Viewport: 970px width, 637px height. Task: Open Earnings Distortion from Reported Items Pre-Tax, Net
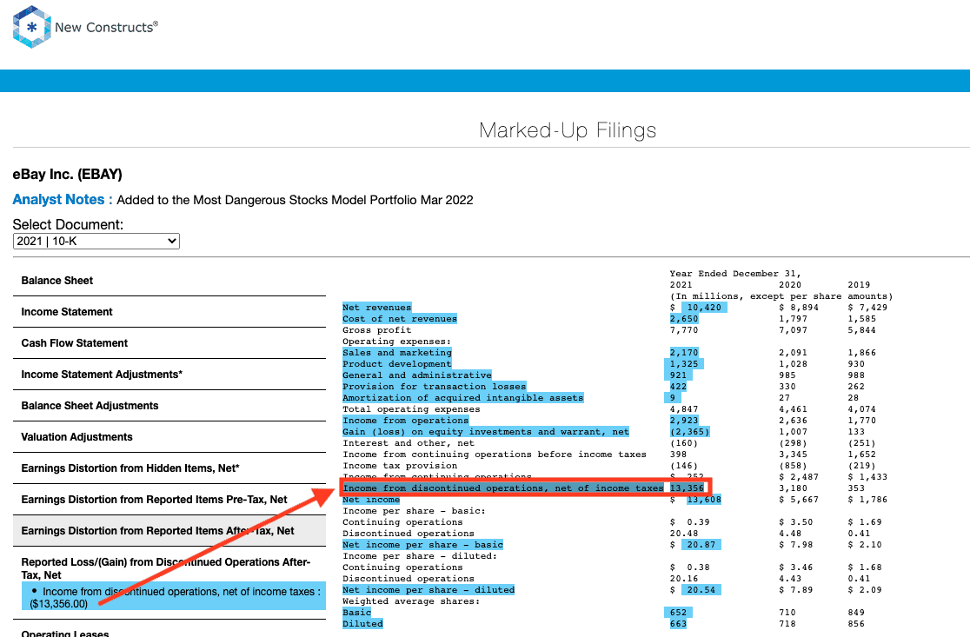154,499
